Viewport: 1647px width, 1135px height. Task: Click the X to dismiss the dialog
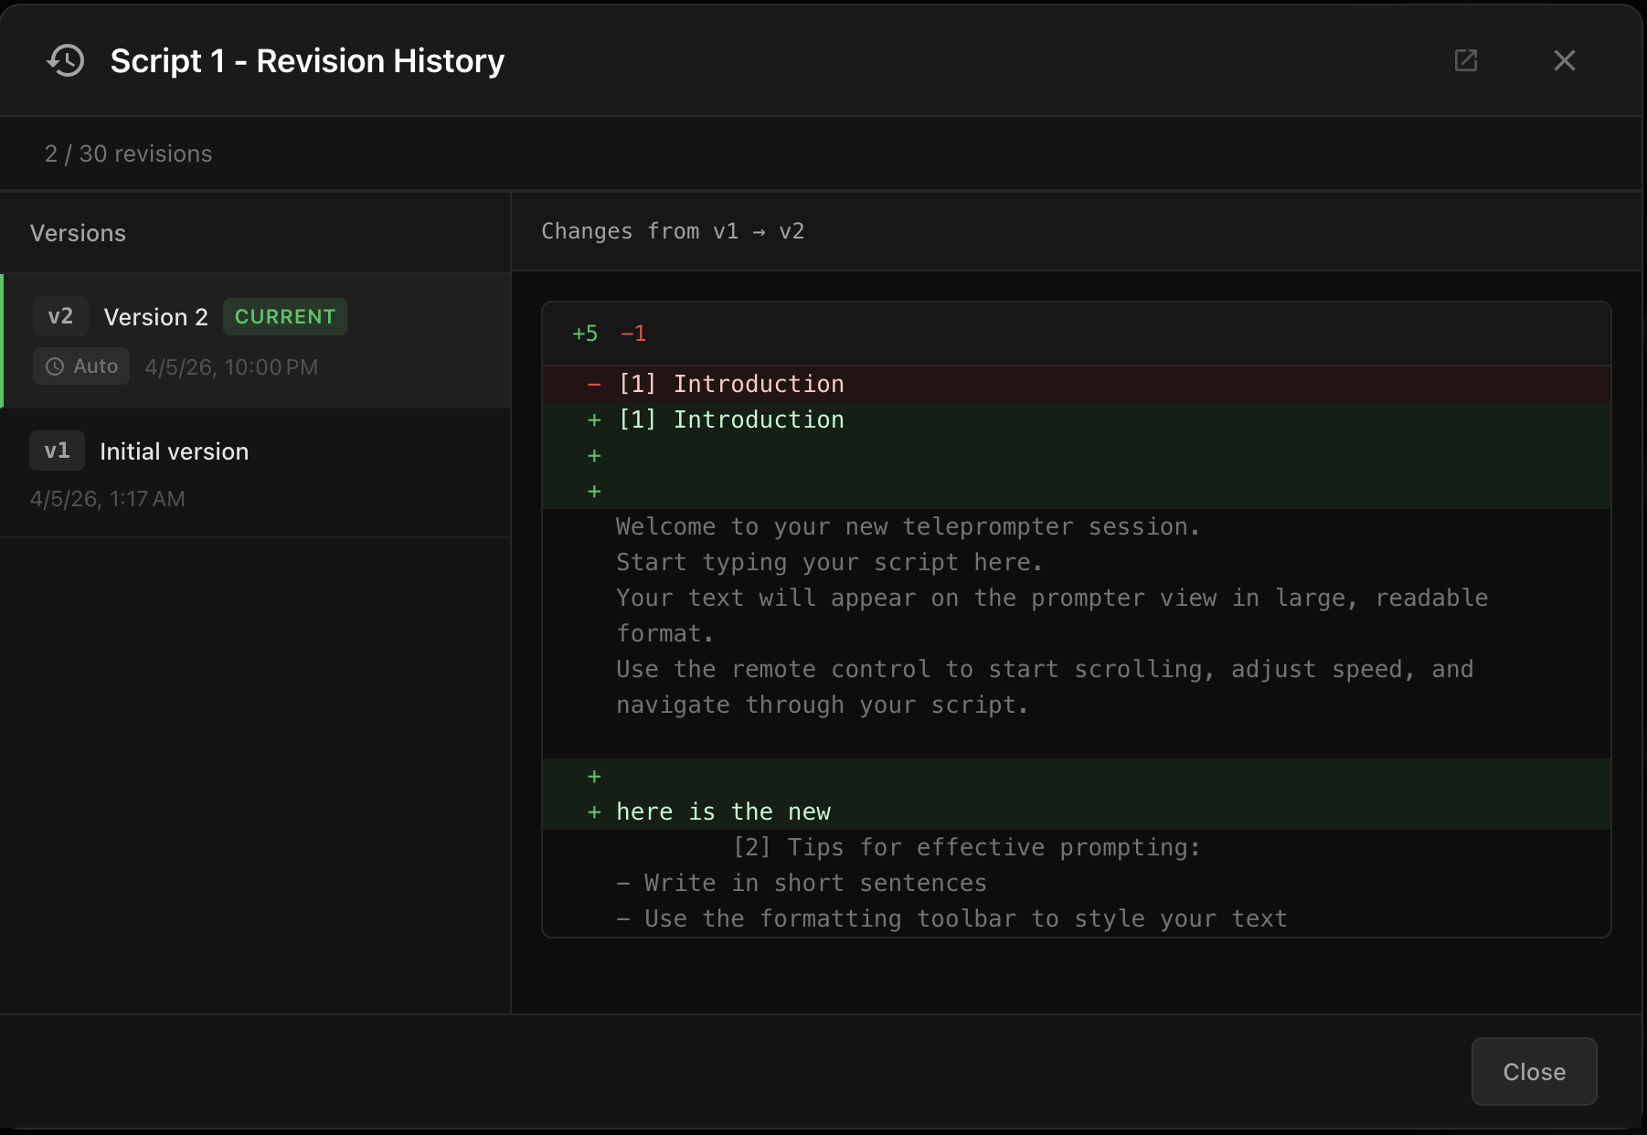pyautogui.click(x=1565, y=60)
